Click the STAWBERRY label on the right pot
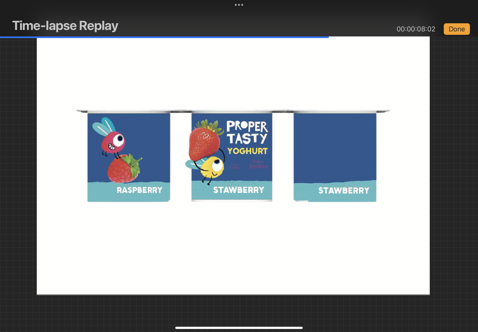 click(343, 191)
